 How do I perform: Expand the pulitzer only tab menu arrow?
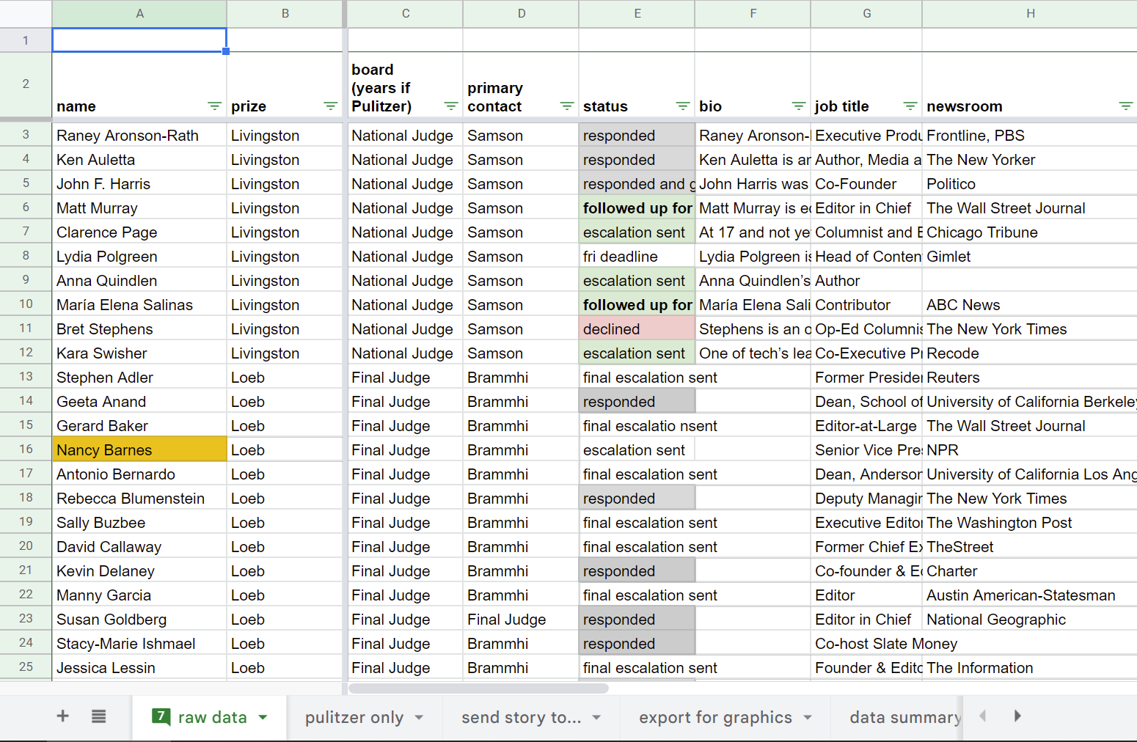(x=420, y=718)
